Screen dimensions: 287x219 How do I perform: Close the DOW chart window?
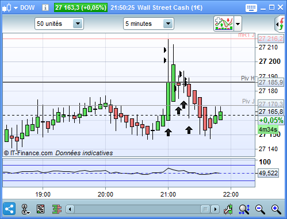[x=280, y=7]
